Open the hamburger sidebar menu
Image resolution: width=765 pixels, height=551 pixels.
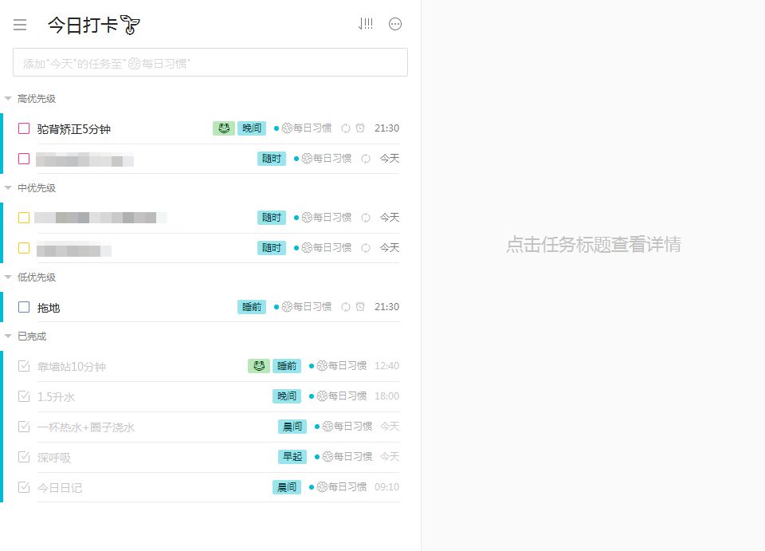pyautogui.click(x=20, y=25)
